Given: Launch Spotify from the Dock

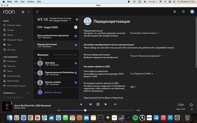Looking at the screenshot, I should coord(135,118).
